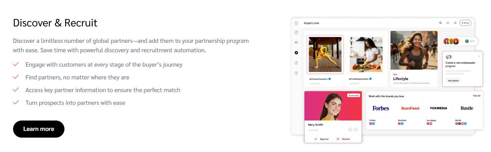The image size is (491, 152).
Task: Toggle the Active status pill
Action: (x=465, y=23)
